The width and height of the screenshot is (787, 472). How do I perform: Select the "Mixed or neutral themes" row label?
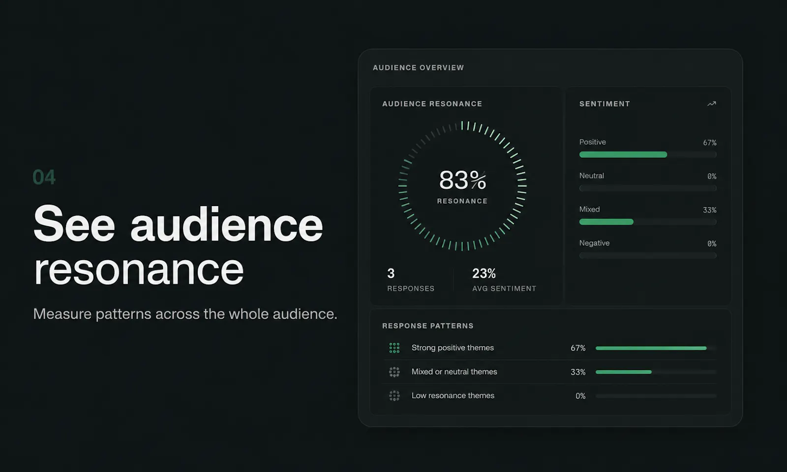pyautogui.click(x=454, y=372)
